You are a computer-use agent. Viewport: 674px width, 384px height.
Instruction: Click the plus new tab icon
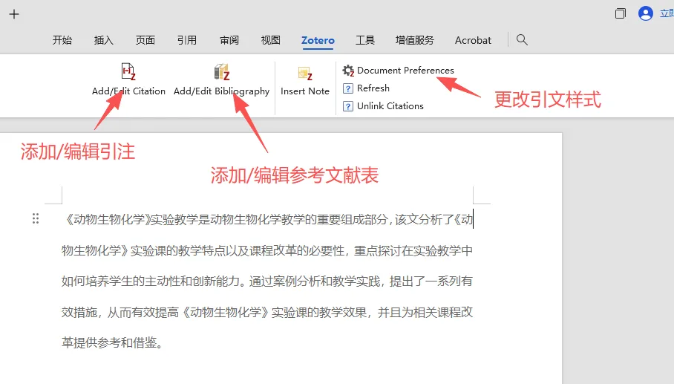pos(14,14)
